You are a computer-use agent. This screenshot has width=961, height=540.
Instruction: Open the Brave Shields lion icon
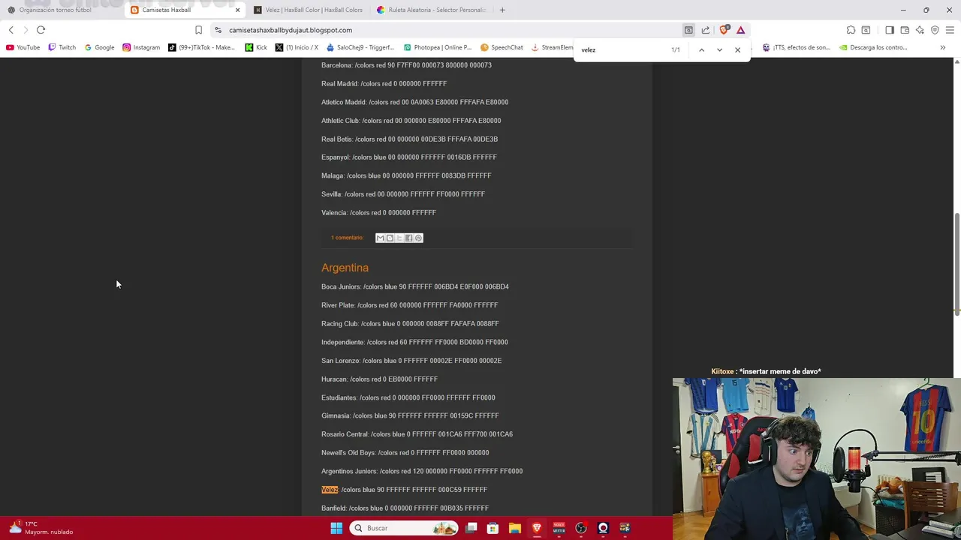[724, 30]
